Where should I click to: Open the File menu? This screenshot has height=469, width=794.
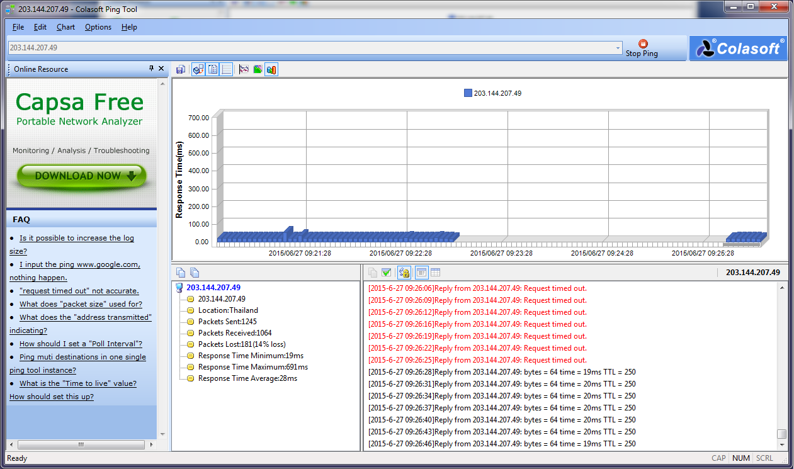pyautogui.click(x=18, y=27)
